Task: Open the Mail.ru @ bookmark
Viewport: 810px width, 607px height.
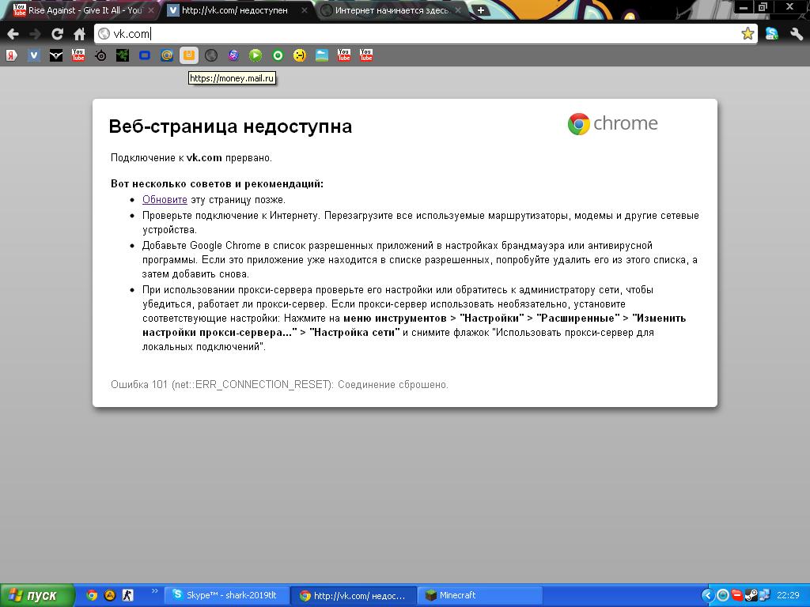Action: [x=167, y=55]
